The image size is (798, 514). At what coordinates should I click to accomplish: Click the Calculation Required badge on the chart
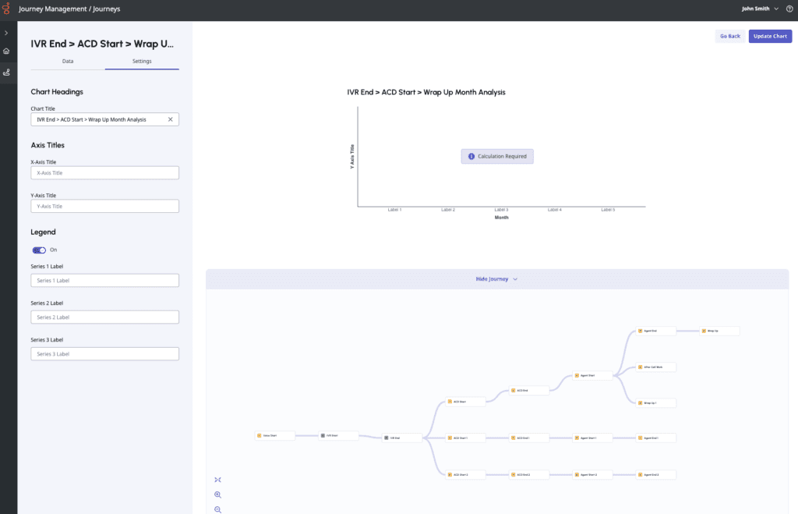[497, 156]
